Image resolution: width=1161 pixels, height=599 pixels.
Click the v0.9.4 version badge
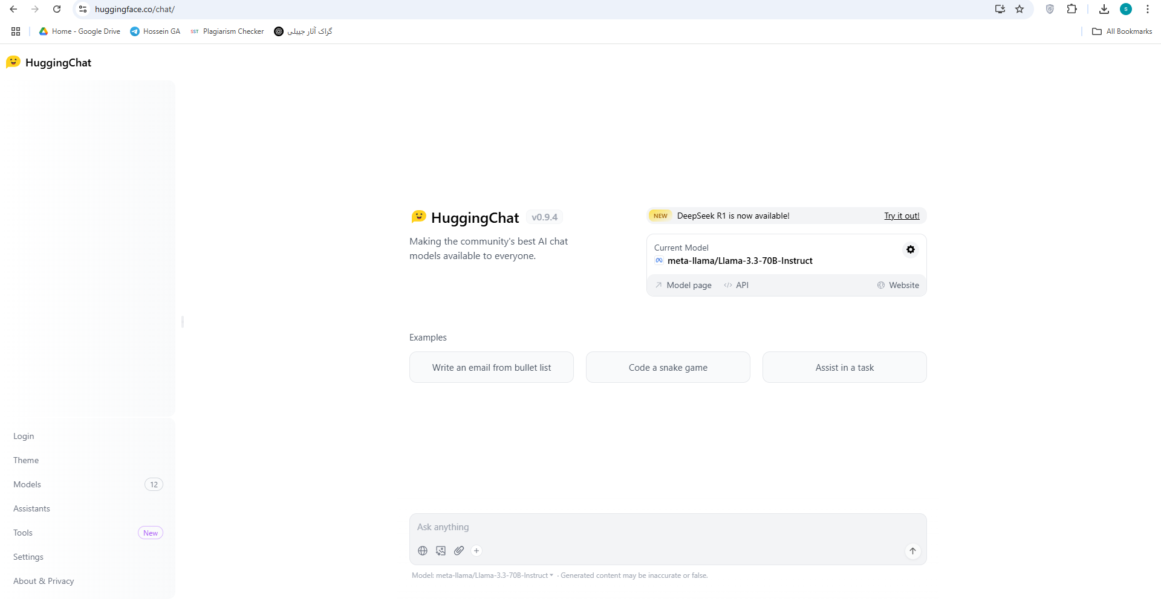[544, 217]
